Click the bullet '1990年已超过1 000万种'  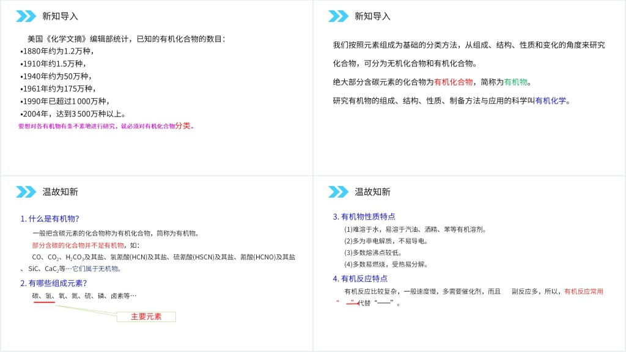65,101
